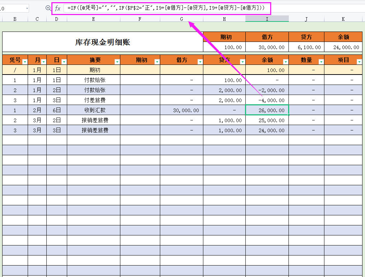Click the fx insert function icon
The height and width of the screenshot is (277, 365).
(x=58, y=8)
